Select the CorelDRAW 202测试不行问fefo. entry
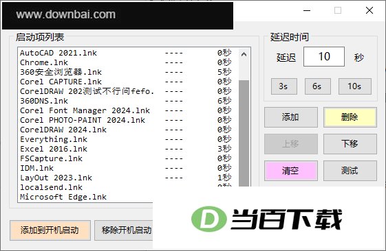Viewport: 386px width, 251px height. (x=128, y=91)
